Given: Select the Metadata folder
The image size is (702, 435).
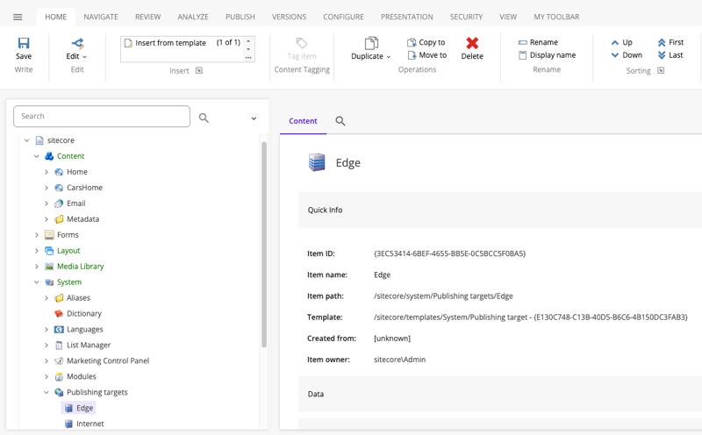Looking at the screenshot, I should click(82, 219).
